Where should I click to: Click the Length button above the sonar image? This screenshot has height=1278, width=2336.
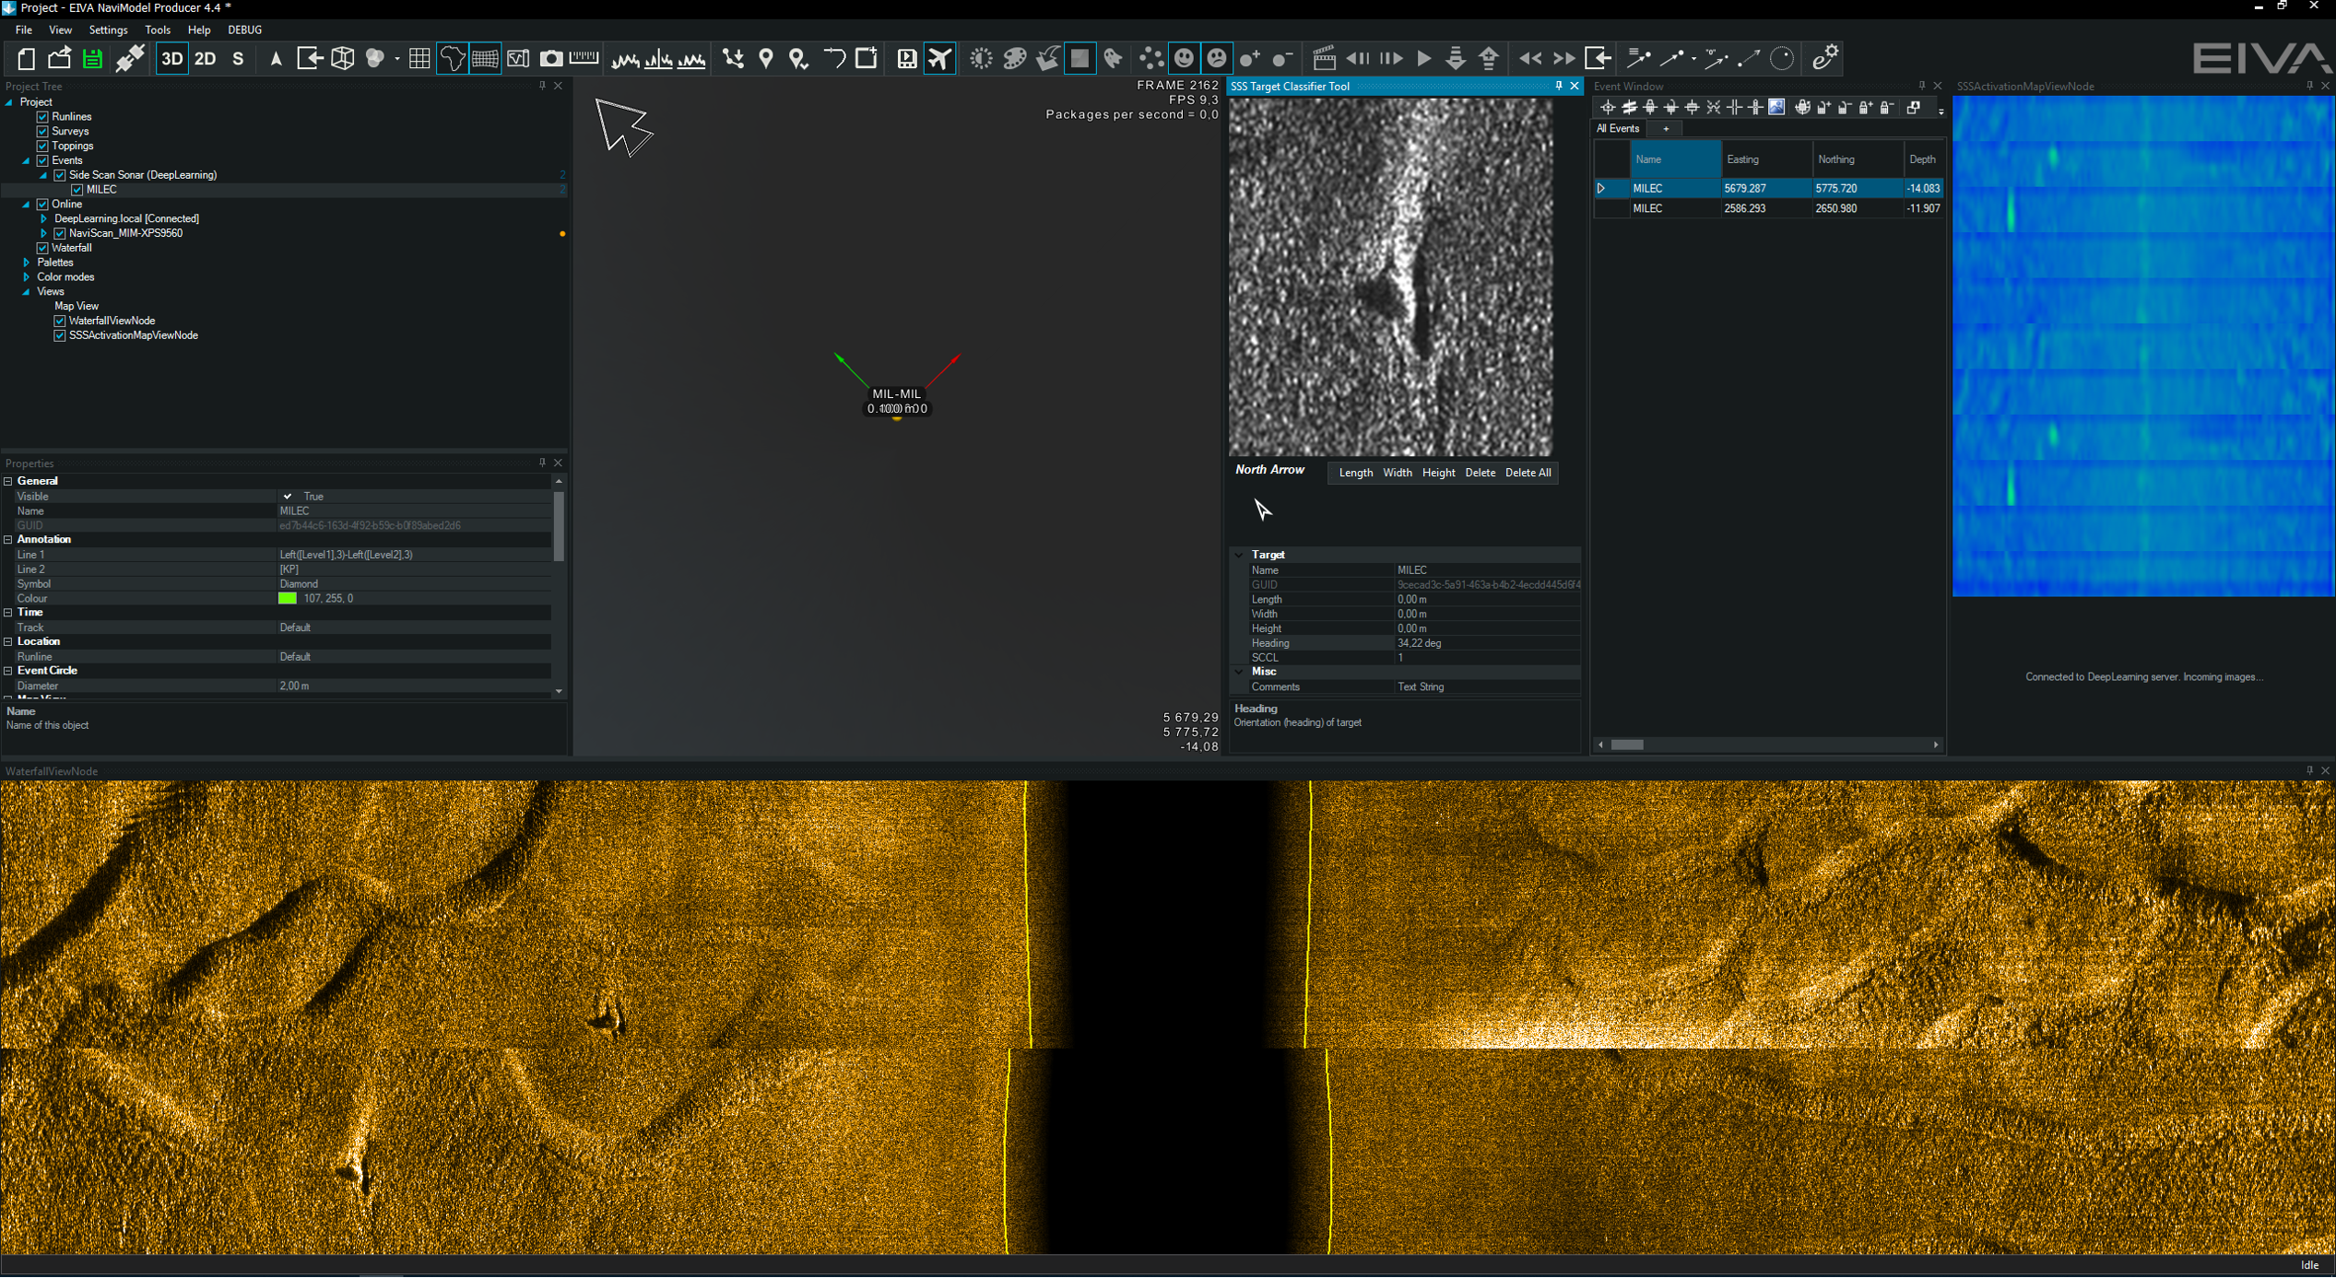click(x=1355, y=472)
